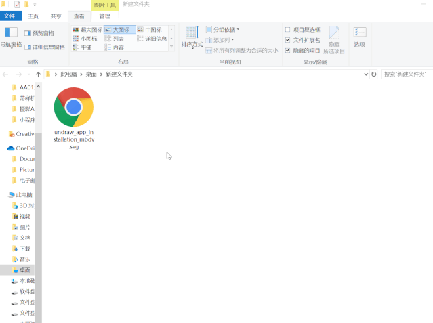Click the quick access new folder icon
Viewport: 433px width, 323px height.
click(x=26, y=5)
